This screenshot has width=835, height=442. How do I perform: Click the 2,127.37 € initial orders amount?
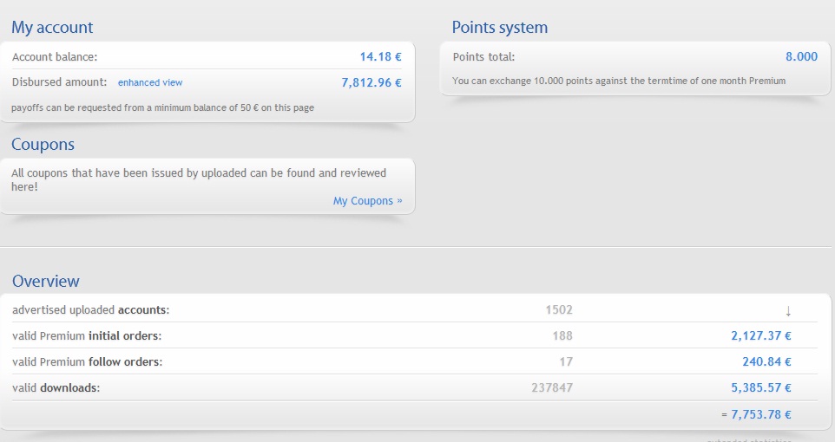pyautogui.click(x=760, y=336)
